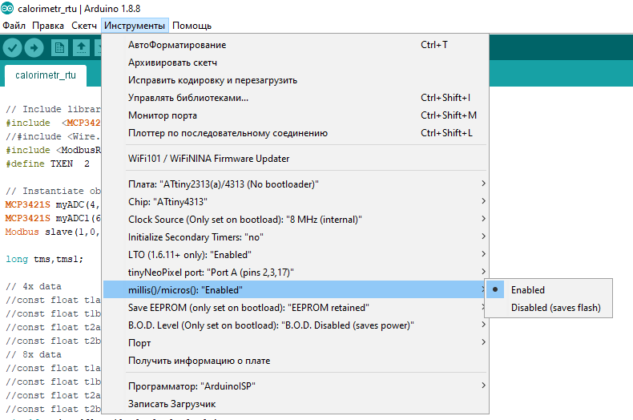The height and width of the screenshot is (420, 633).
Task: Open Clock Source 8 MHz internal submenu
Action: (x=295, y=220)
